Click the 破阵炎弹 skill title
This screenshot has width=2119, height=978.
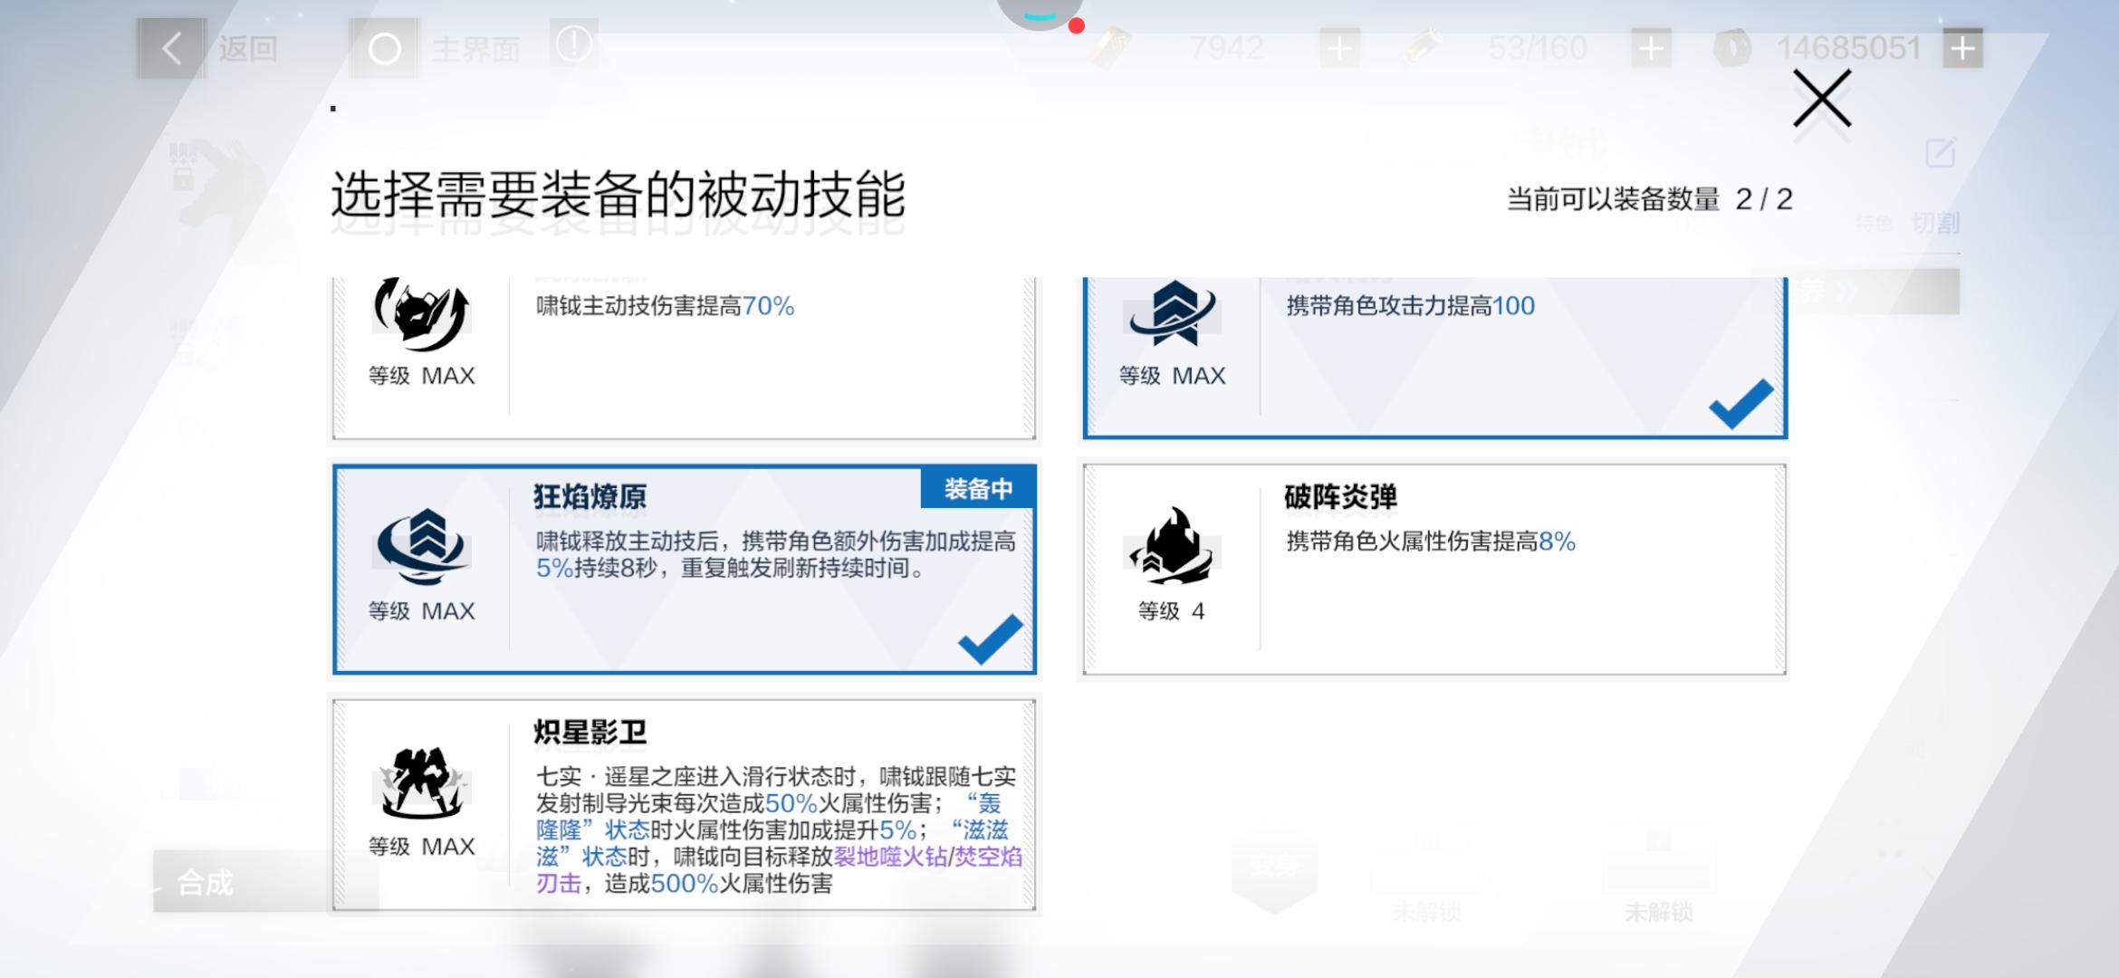[x=1341, y=497]
